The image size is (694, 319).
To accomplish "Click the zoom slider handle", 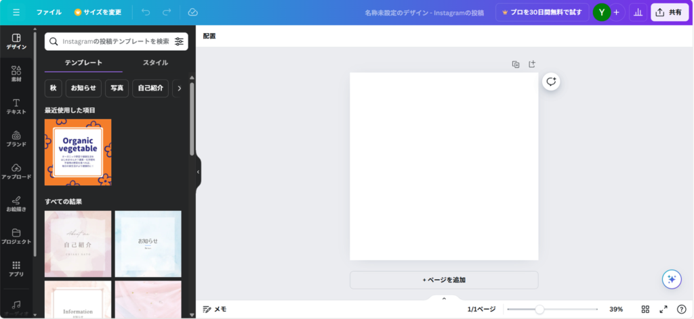I will click(x=539, y=309).
